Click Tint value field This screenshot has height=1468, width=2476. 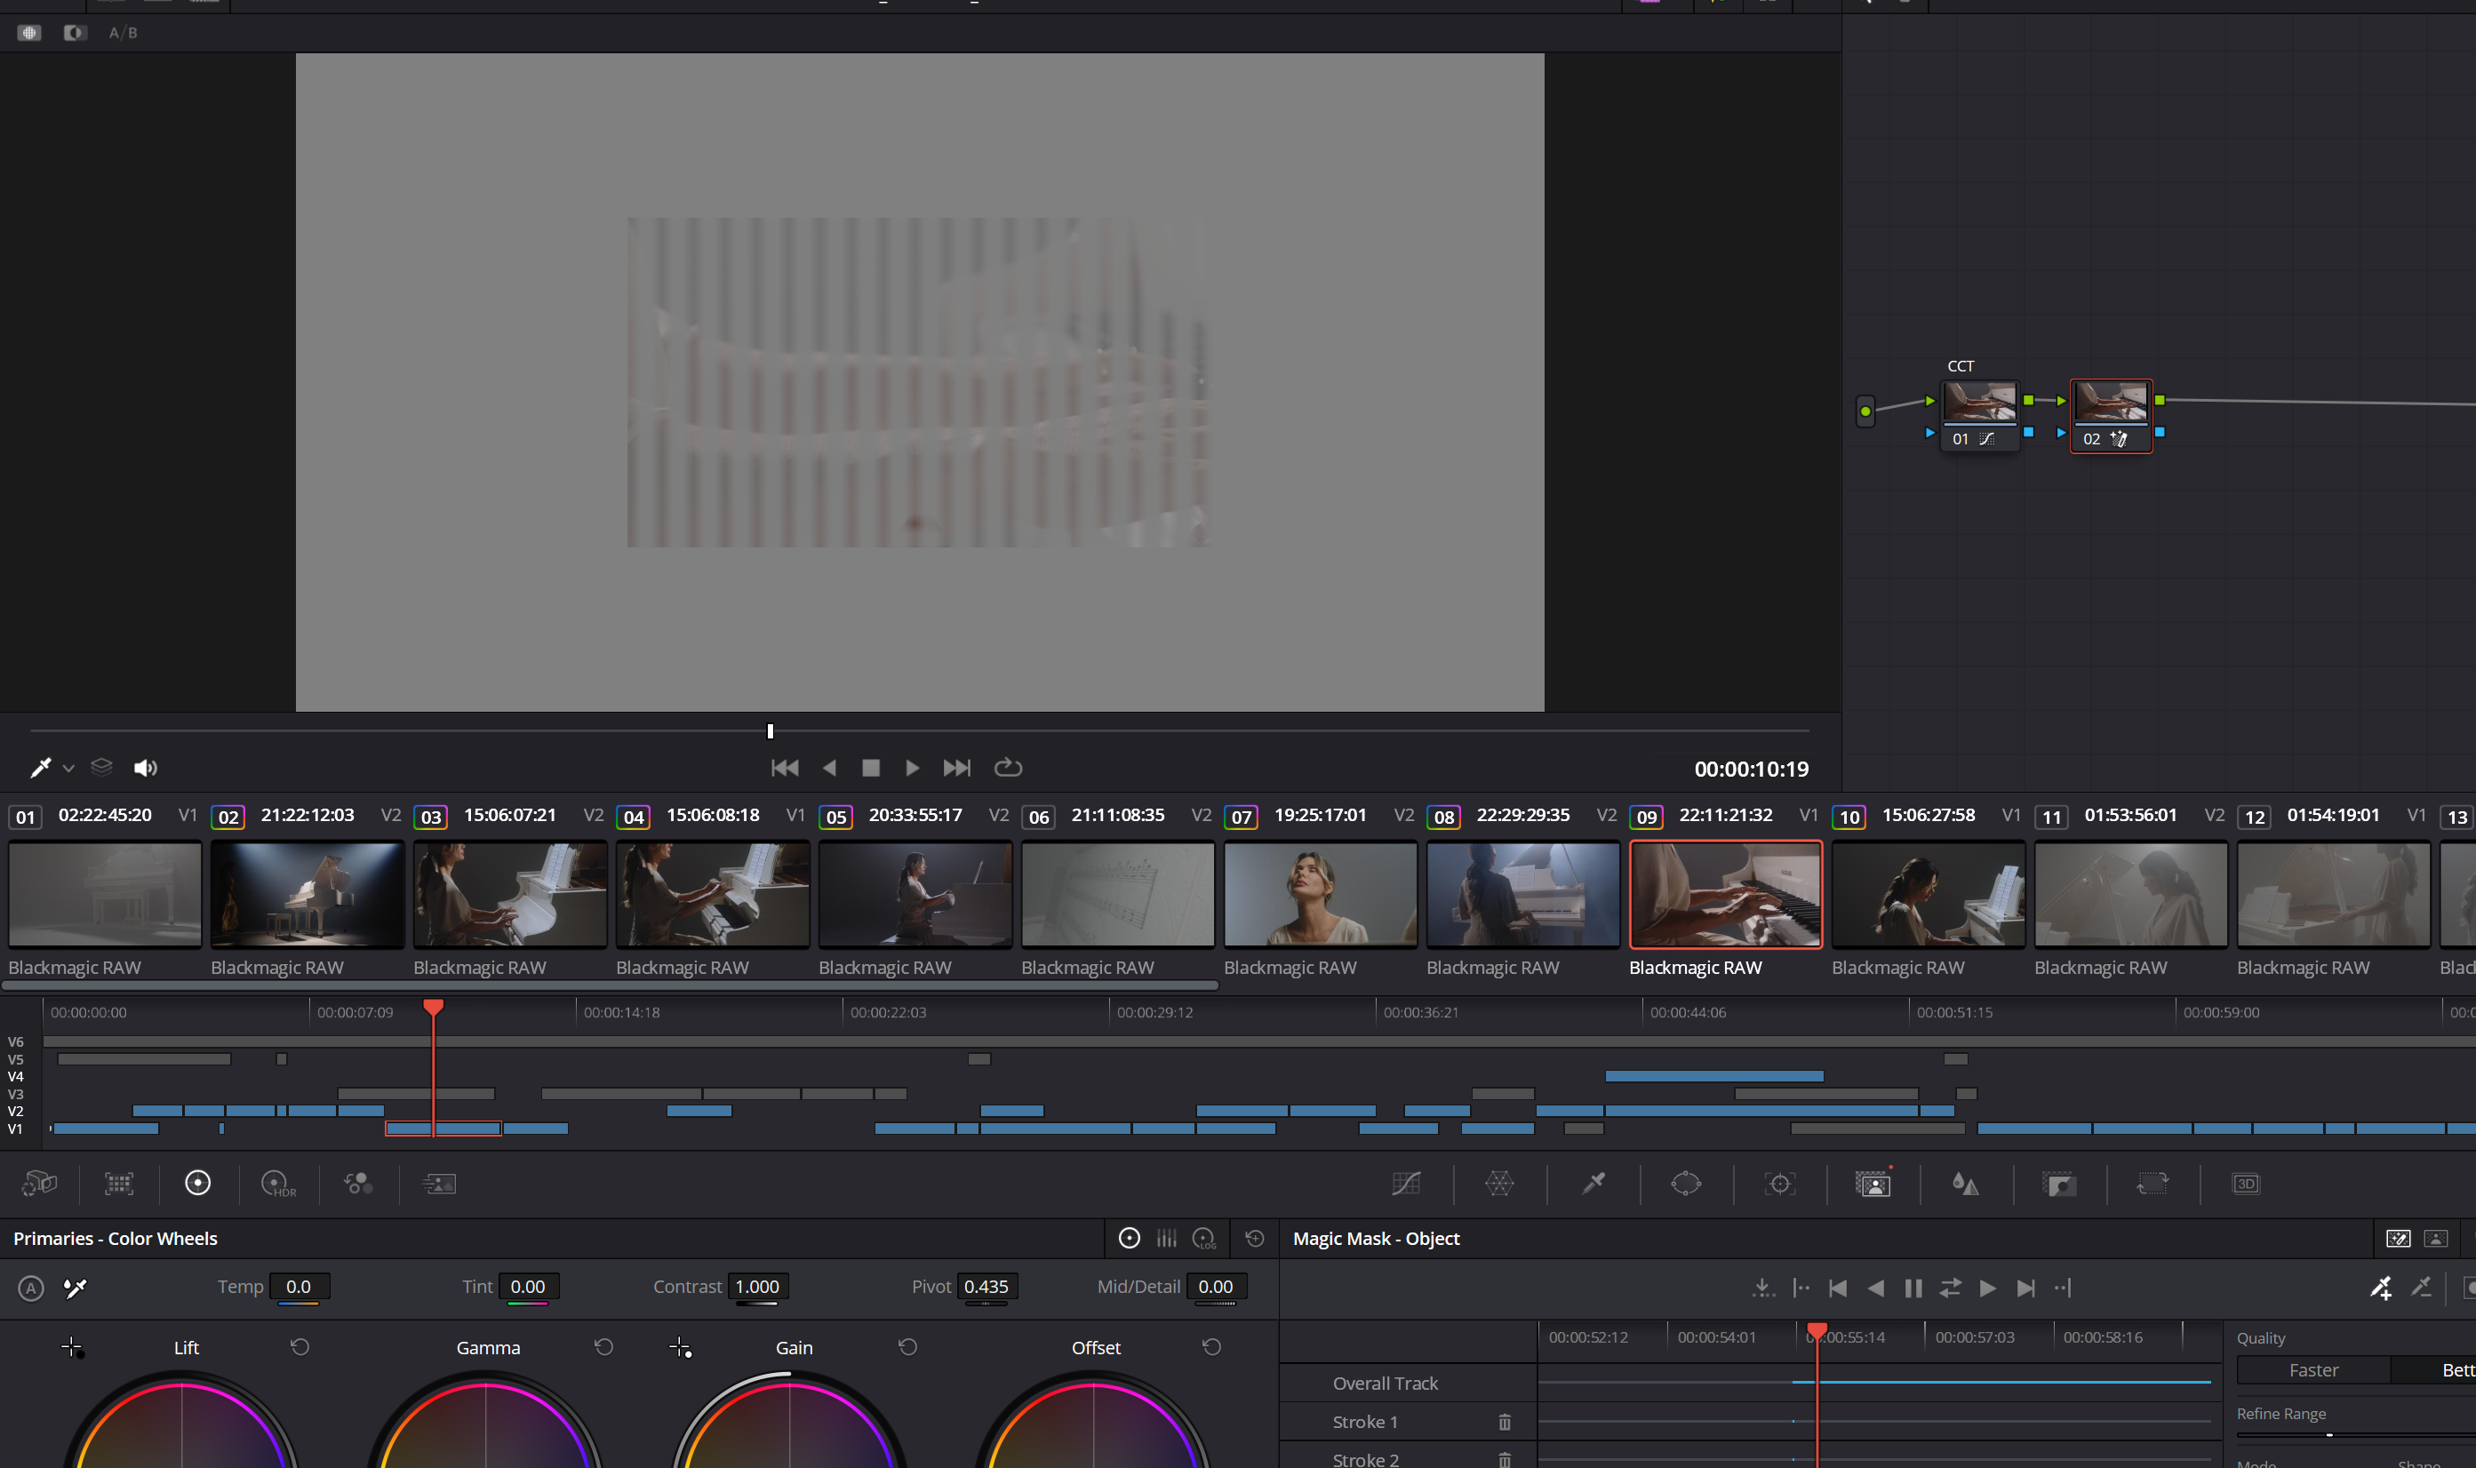(528, 1287)
